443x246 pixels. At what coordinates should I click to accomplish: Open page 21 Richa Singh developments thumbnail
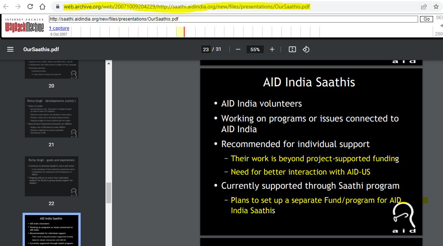(52, 118)
